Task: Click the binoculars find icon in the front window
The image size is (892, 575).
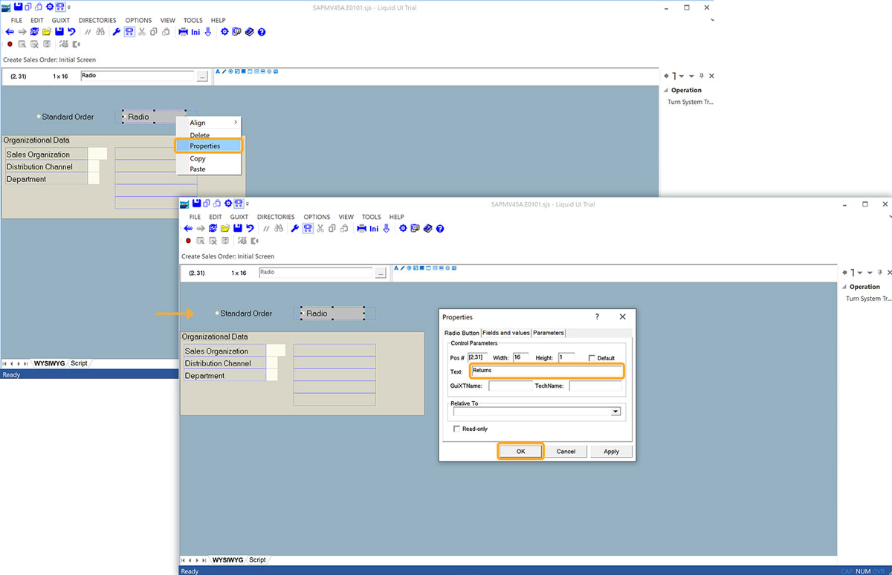Action: [x=279, y=229]
